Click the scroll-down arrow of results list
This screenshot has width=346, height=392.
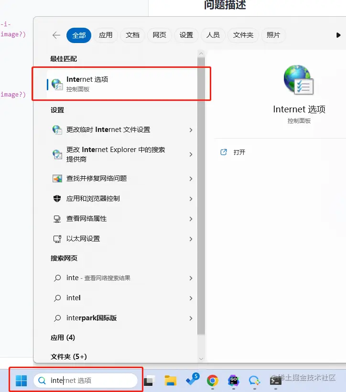coord(201,359)
